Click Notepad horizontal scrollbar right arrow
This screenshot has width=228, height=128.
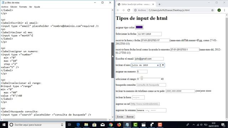tap(110, 120)
